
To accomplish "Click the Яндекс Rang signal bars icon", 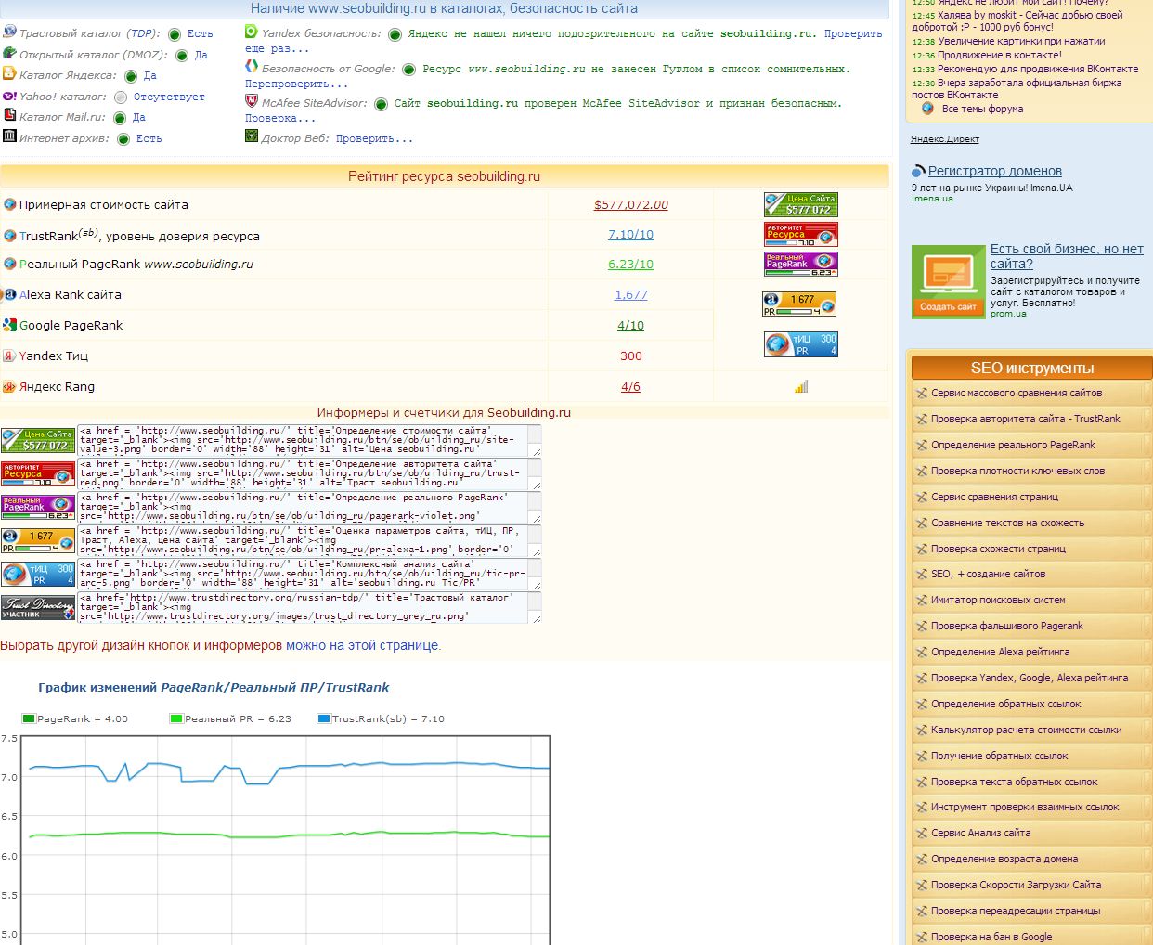I will click(x=800, y=387).
